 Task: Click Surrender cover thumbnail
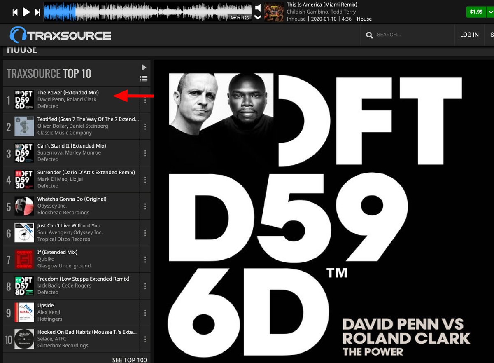pos(24,179)
